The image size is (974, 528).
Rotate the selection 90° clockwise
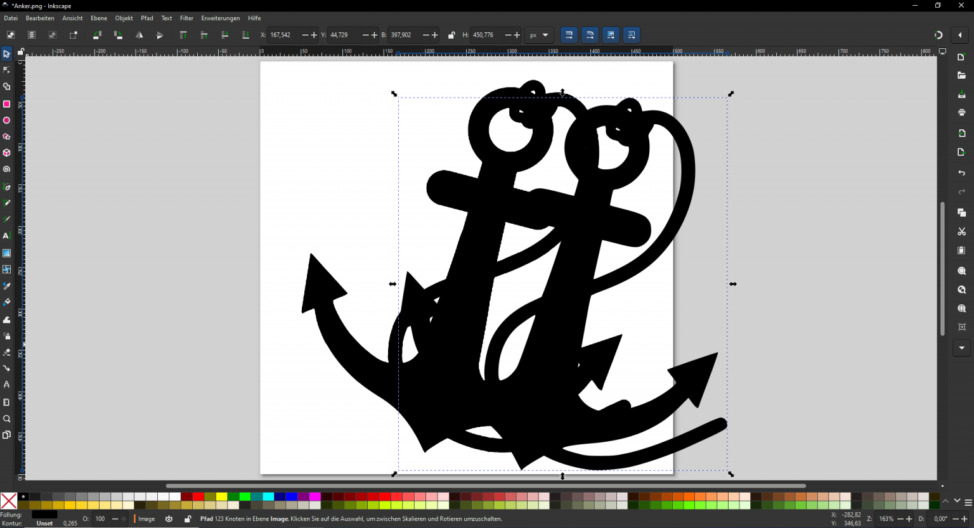pos(119,35)
